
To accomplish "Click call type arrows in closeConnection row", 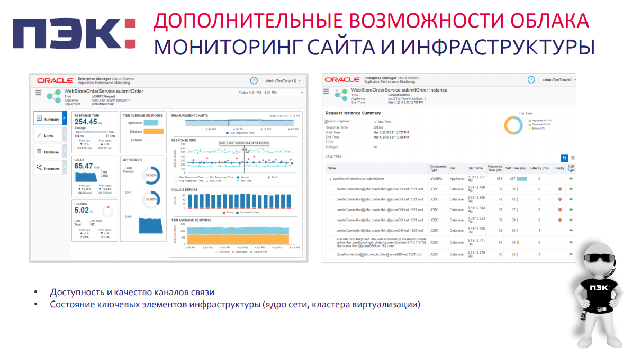I will [x=571, y=254].
